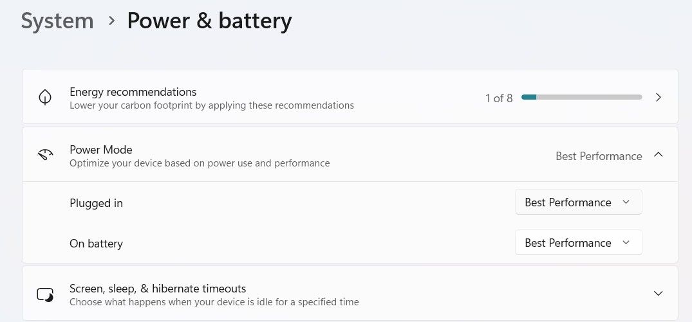
Task: Click the Power & battery page title
Action: 209,21
